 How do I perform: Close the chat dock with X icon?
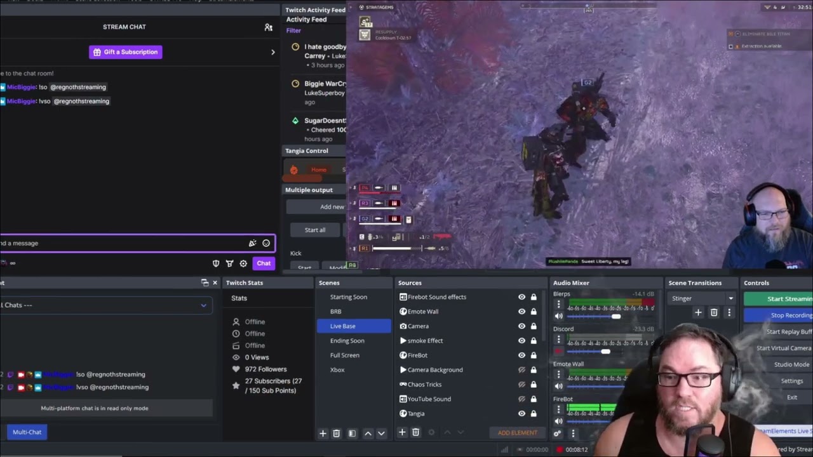pos(215,282)
